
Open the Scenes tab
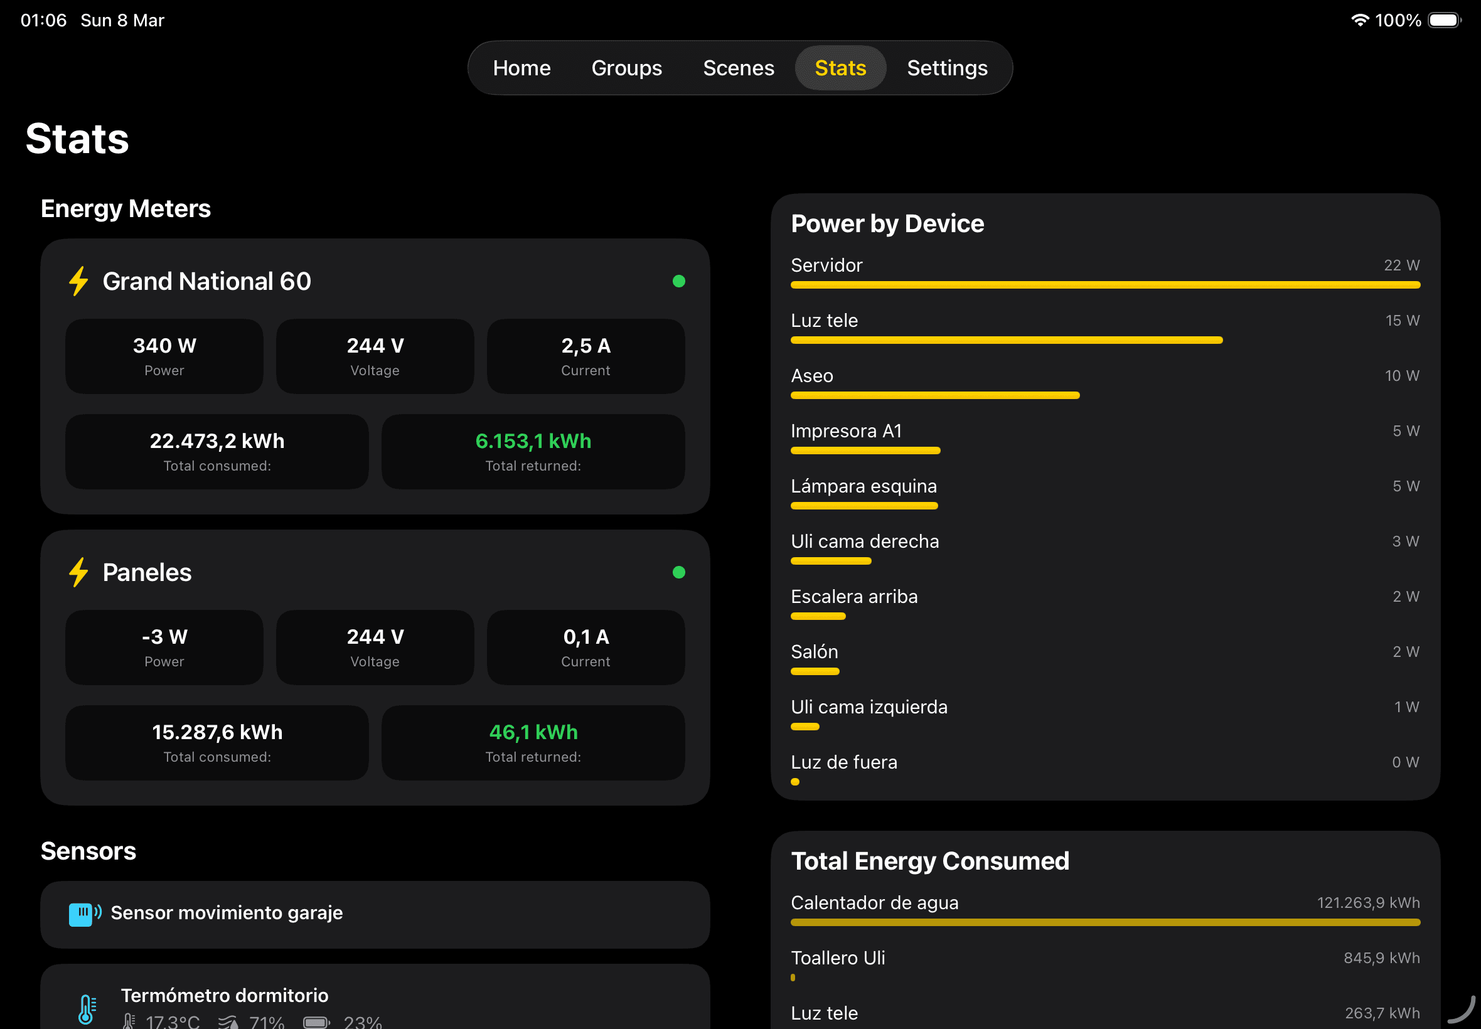point(738,68)
